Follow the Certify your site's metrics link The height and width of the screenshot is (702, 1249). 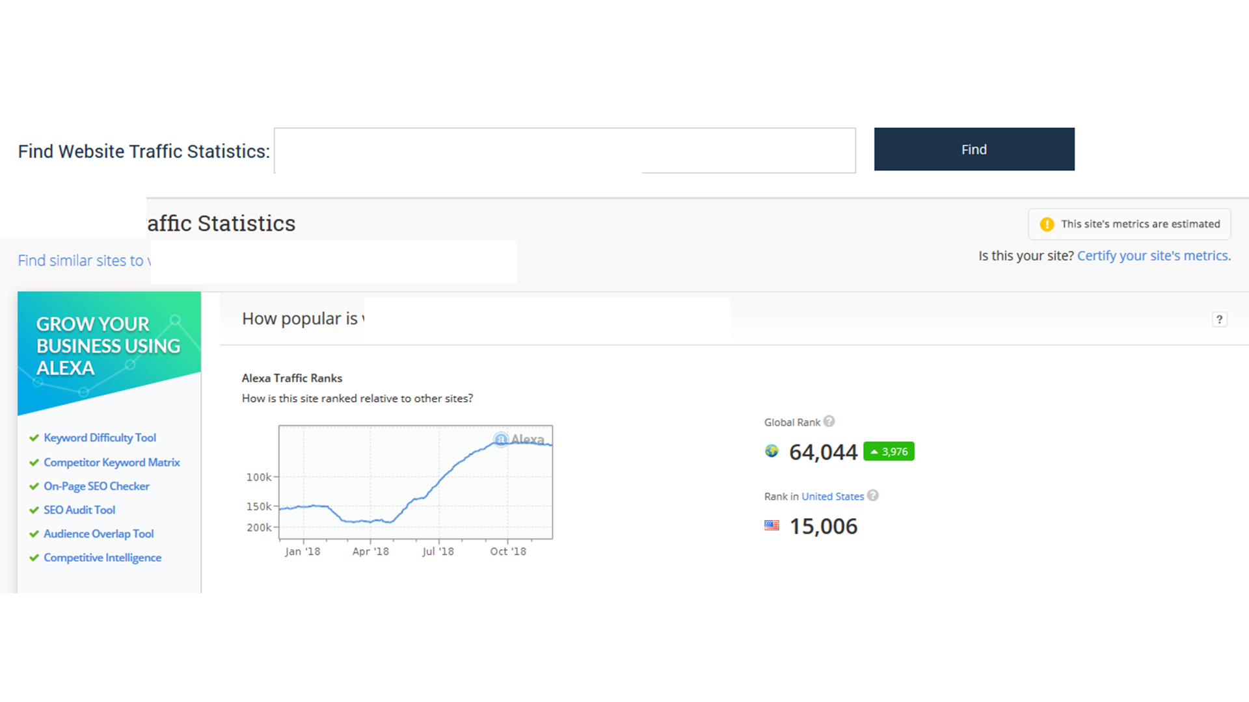(1153, 255)
